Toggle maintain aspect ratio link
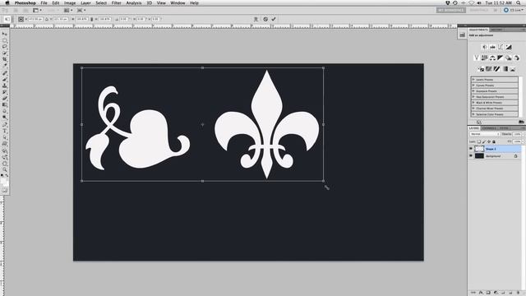 coord(91,19)
